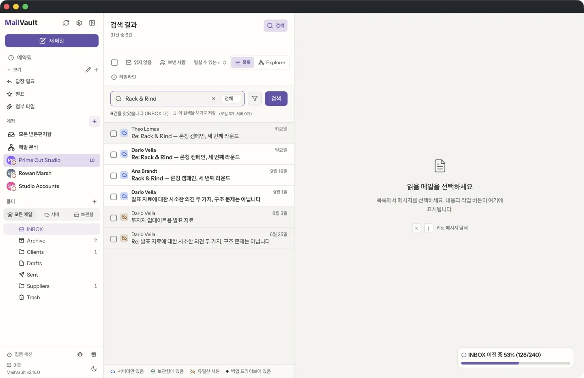Click the 타임라인 clock item
The height and width of the screenshot is (378, 584).
[x=124, y=77]
